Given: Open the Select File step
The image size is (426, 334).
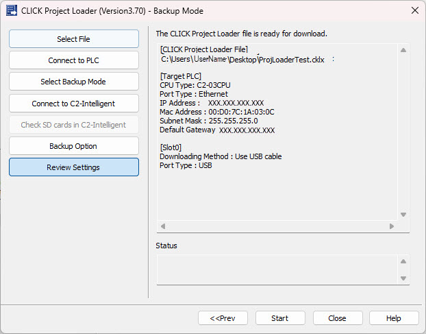Looking at the screenshot, I should click(x=73, y=39).
